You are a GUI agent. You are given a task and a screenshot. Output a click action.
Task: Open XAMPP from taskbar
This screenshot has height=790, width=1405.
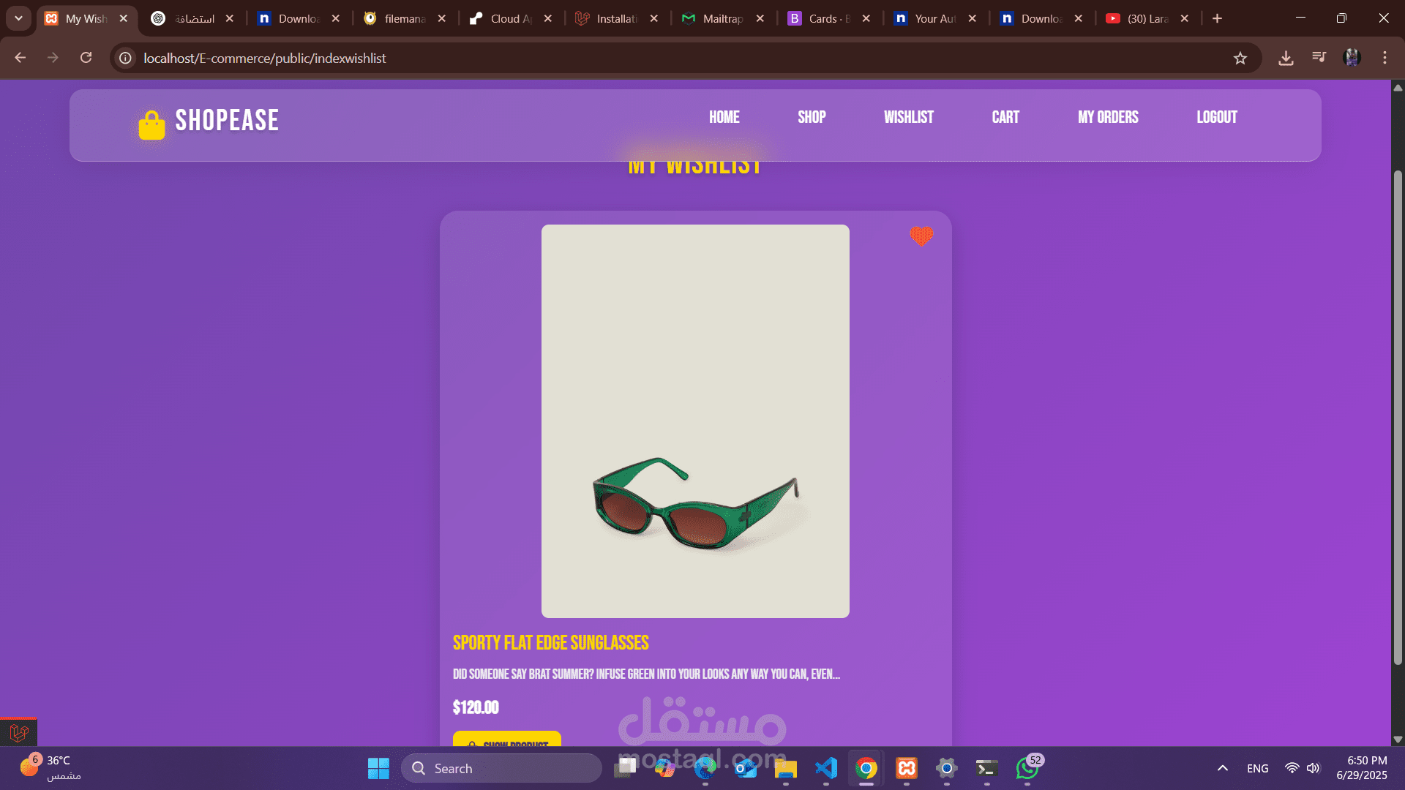(907, 768)
